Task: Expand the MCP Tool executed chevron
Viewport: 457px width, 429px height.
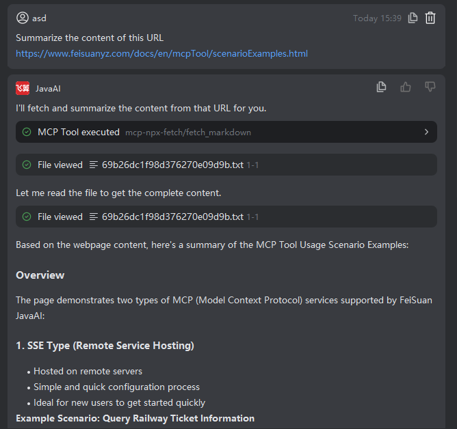Action: tap(426, 132)
